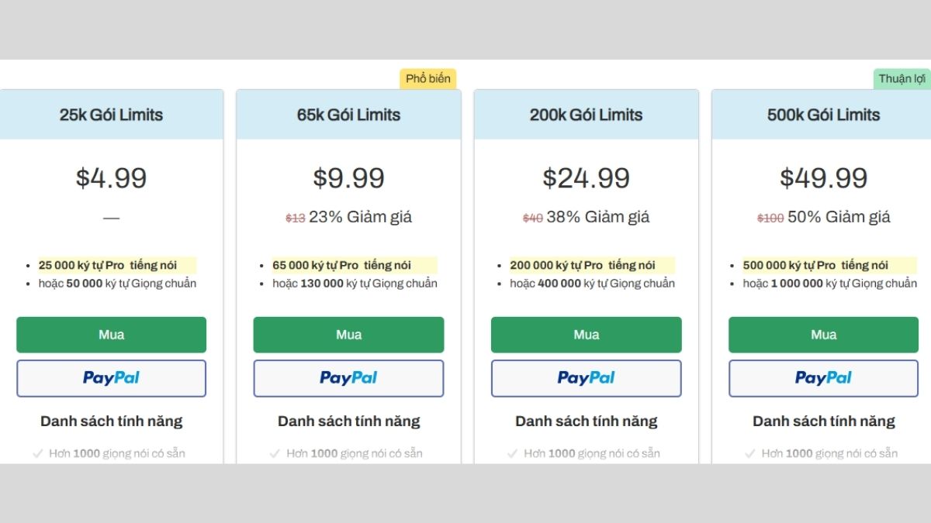The image size is (931, 523).
Task: Buy the 65k Gói Limits plan
Action: (x=348, y=335)
